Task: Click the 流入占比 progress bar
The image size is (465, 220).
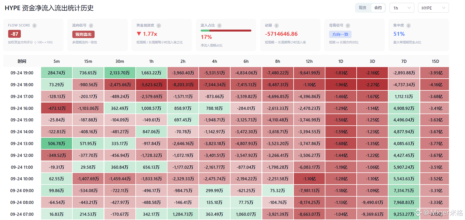Action: 226,30
